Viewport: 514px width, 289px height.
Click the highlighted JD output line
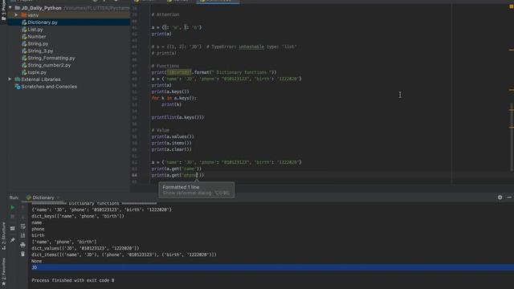point(272,267)
